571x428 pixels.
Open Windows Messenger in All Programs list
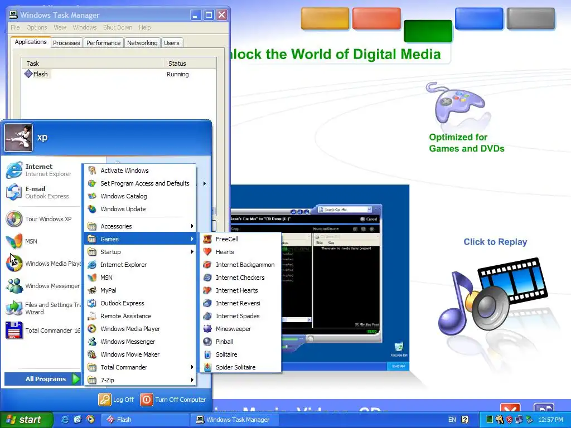(140, 342)
